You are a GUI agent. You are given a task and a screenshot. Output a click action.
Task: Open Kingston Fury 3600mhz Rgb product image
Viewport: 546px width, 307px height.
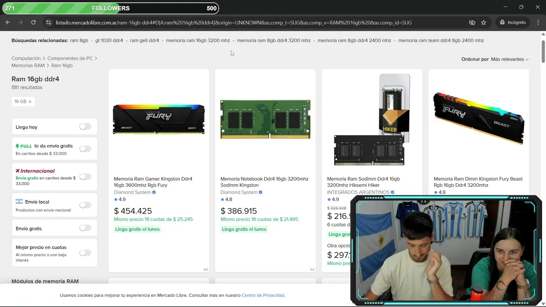click(x=159, y=119)
